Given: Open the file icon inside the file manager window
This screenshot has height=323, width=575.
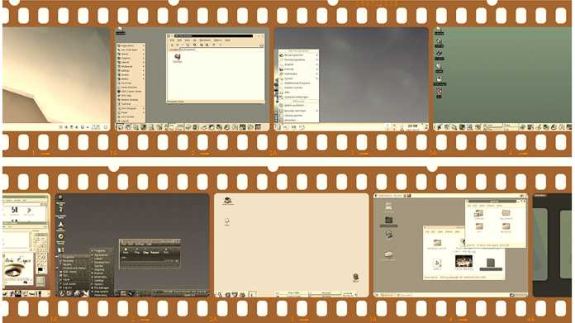Looking at the screenshot, I should pyautogui.click(x=178, y=57).
